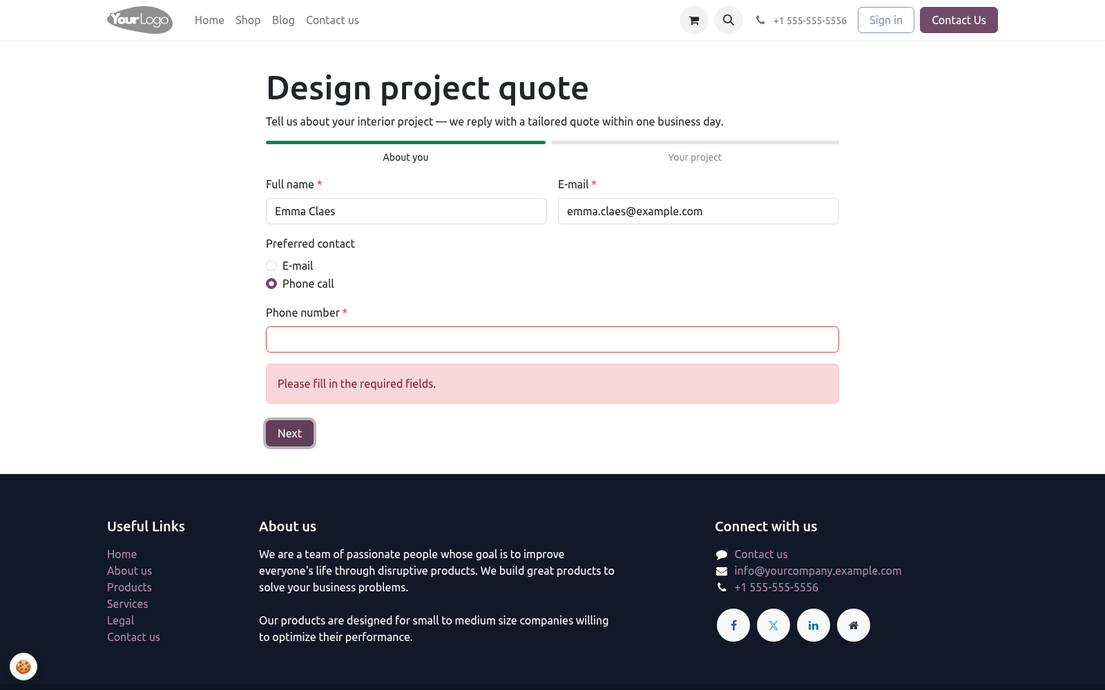Open Blog in top navigation
This screenshot has width=1105, height=690.
coord(283,20)
